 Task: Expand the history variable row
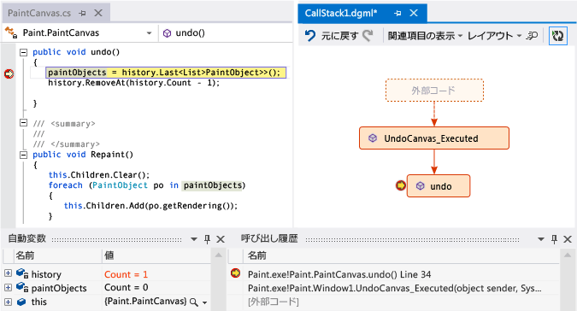pyautogui.click(x=8, y=273)
